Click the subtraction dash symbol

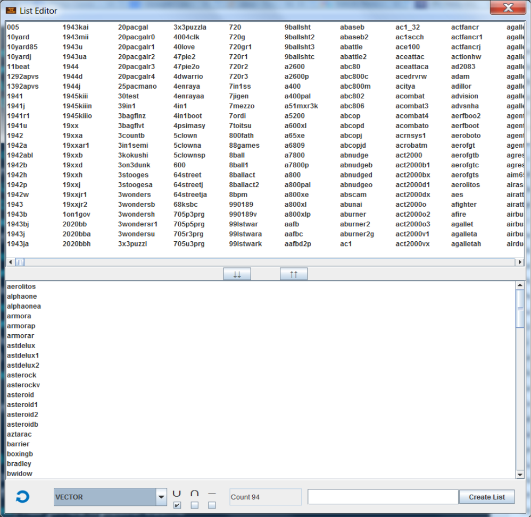pos(212,494)
